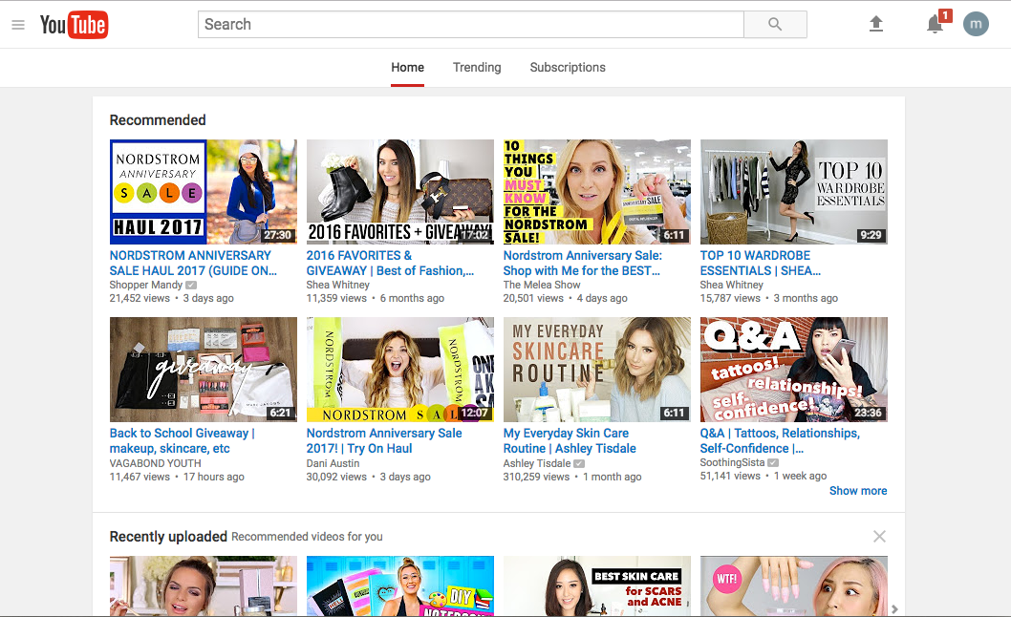Image resolution: width=1011 pixels, height=617 pixels.
Task: Click verified badge next to Ashley Tisdale
Action: (579, 463)
